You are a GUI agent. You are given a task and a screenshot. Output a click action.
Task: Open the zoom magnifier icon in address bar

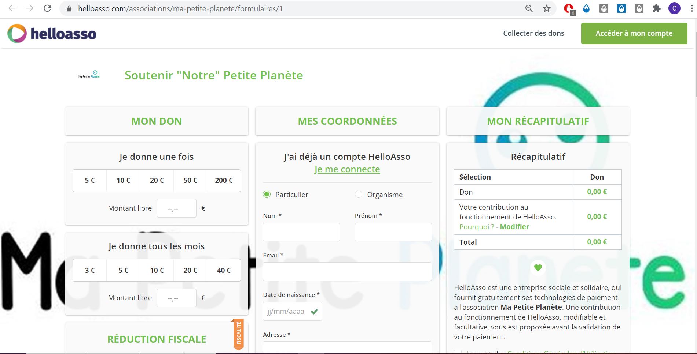point(529,8)
